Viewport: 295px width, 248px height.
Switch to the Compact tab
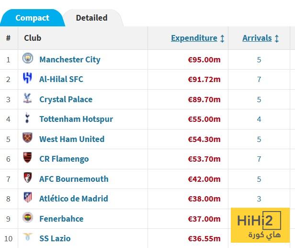point(32,18)
